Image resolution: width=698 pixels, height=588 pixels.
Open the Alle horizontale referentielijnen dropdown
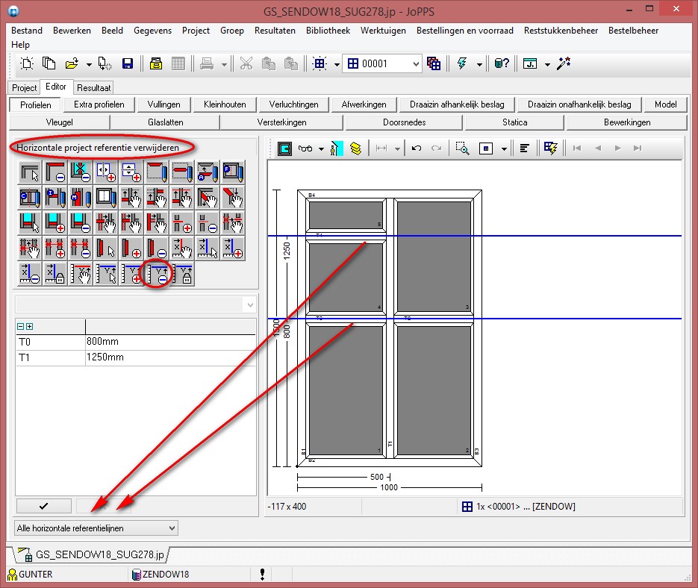(x=172, y=528)
